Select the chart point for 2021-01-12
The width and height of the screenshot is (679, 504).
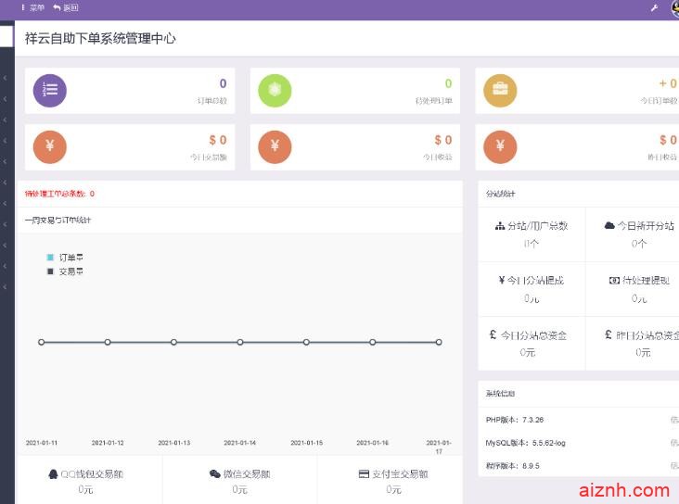click(x=108, y=342)
